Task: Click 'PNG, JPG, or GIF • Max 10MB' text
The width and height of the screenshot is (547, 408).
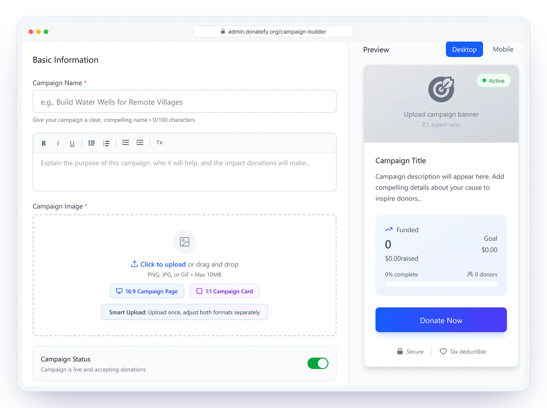Action: (184, 274)
